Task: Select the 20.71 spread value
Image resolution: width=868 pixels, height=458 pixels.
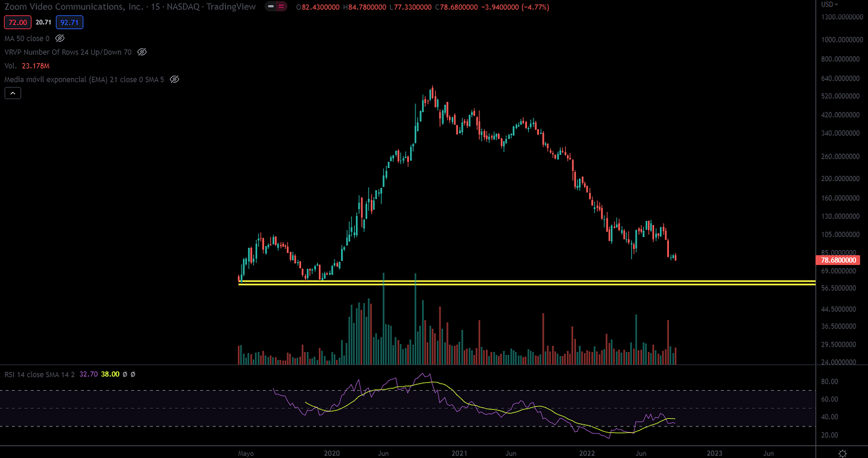Action: coord(43,23)
